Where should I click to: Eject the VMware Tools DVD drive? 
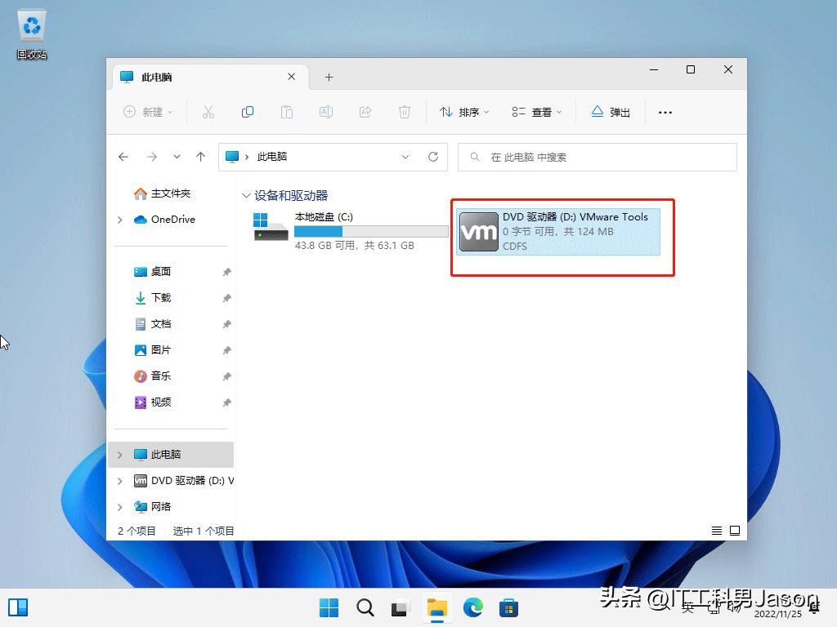[x=611, y=112]
